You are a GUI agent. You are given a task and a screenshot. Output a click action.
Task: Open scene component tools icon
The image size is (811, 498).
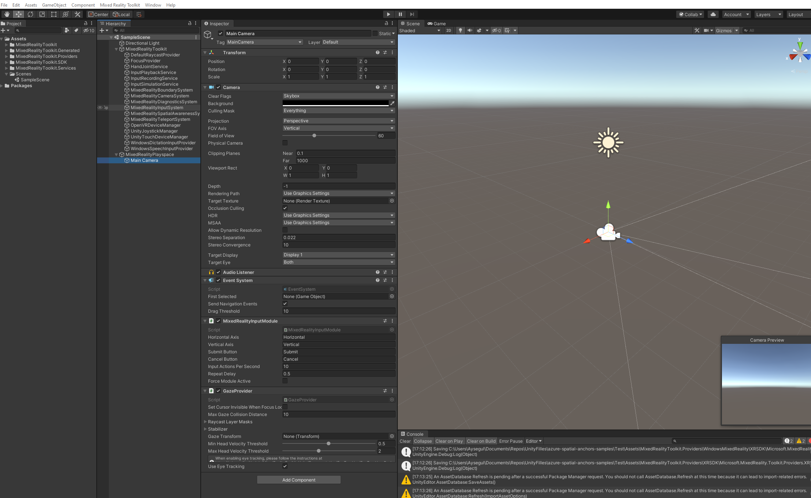point(697,30)
